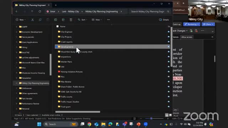The height and width of the screenshot is (128, 228).
Task: Click the Allow access button
Action: 187,37
